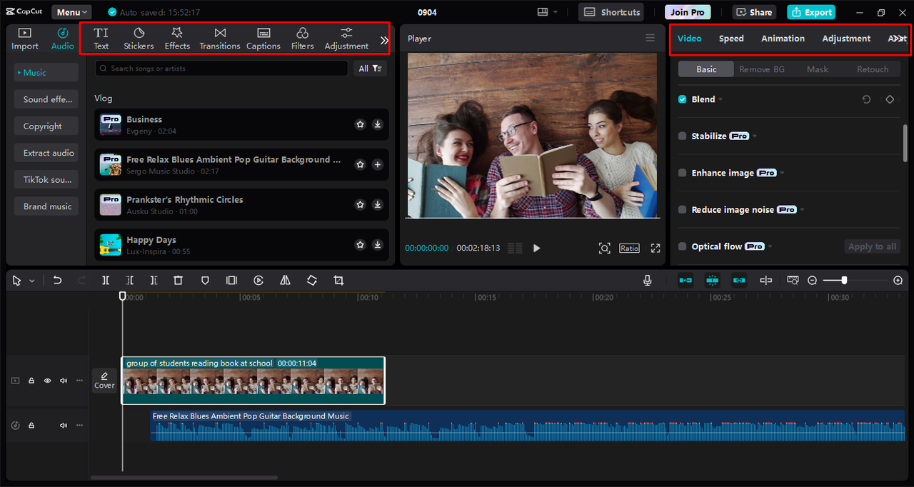Select the Remove BG subtab
914x487 pixels.
tap(762, 69)
